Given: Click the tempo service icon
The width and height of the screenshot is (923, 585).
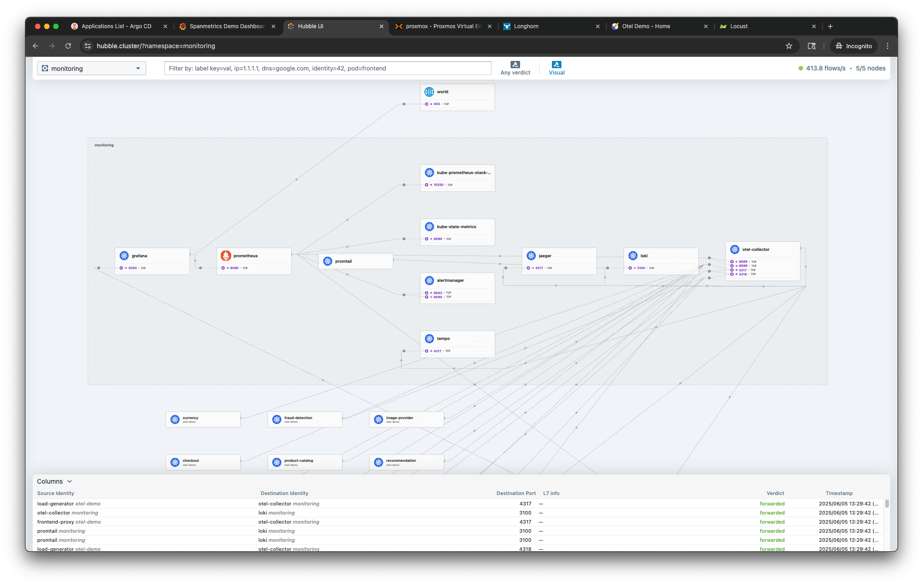Looking at the screenshot, I should click(x=429, y=339).
